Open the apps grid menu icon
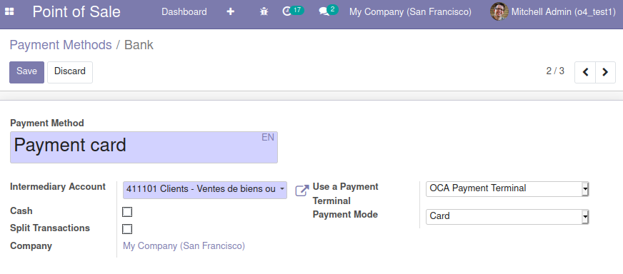 click(9, 12)
